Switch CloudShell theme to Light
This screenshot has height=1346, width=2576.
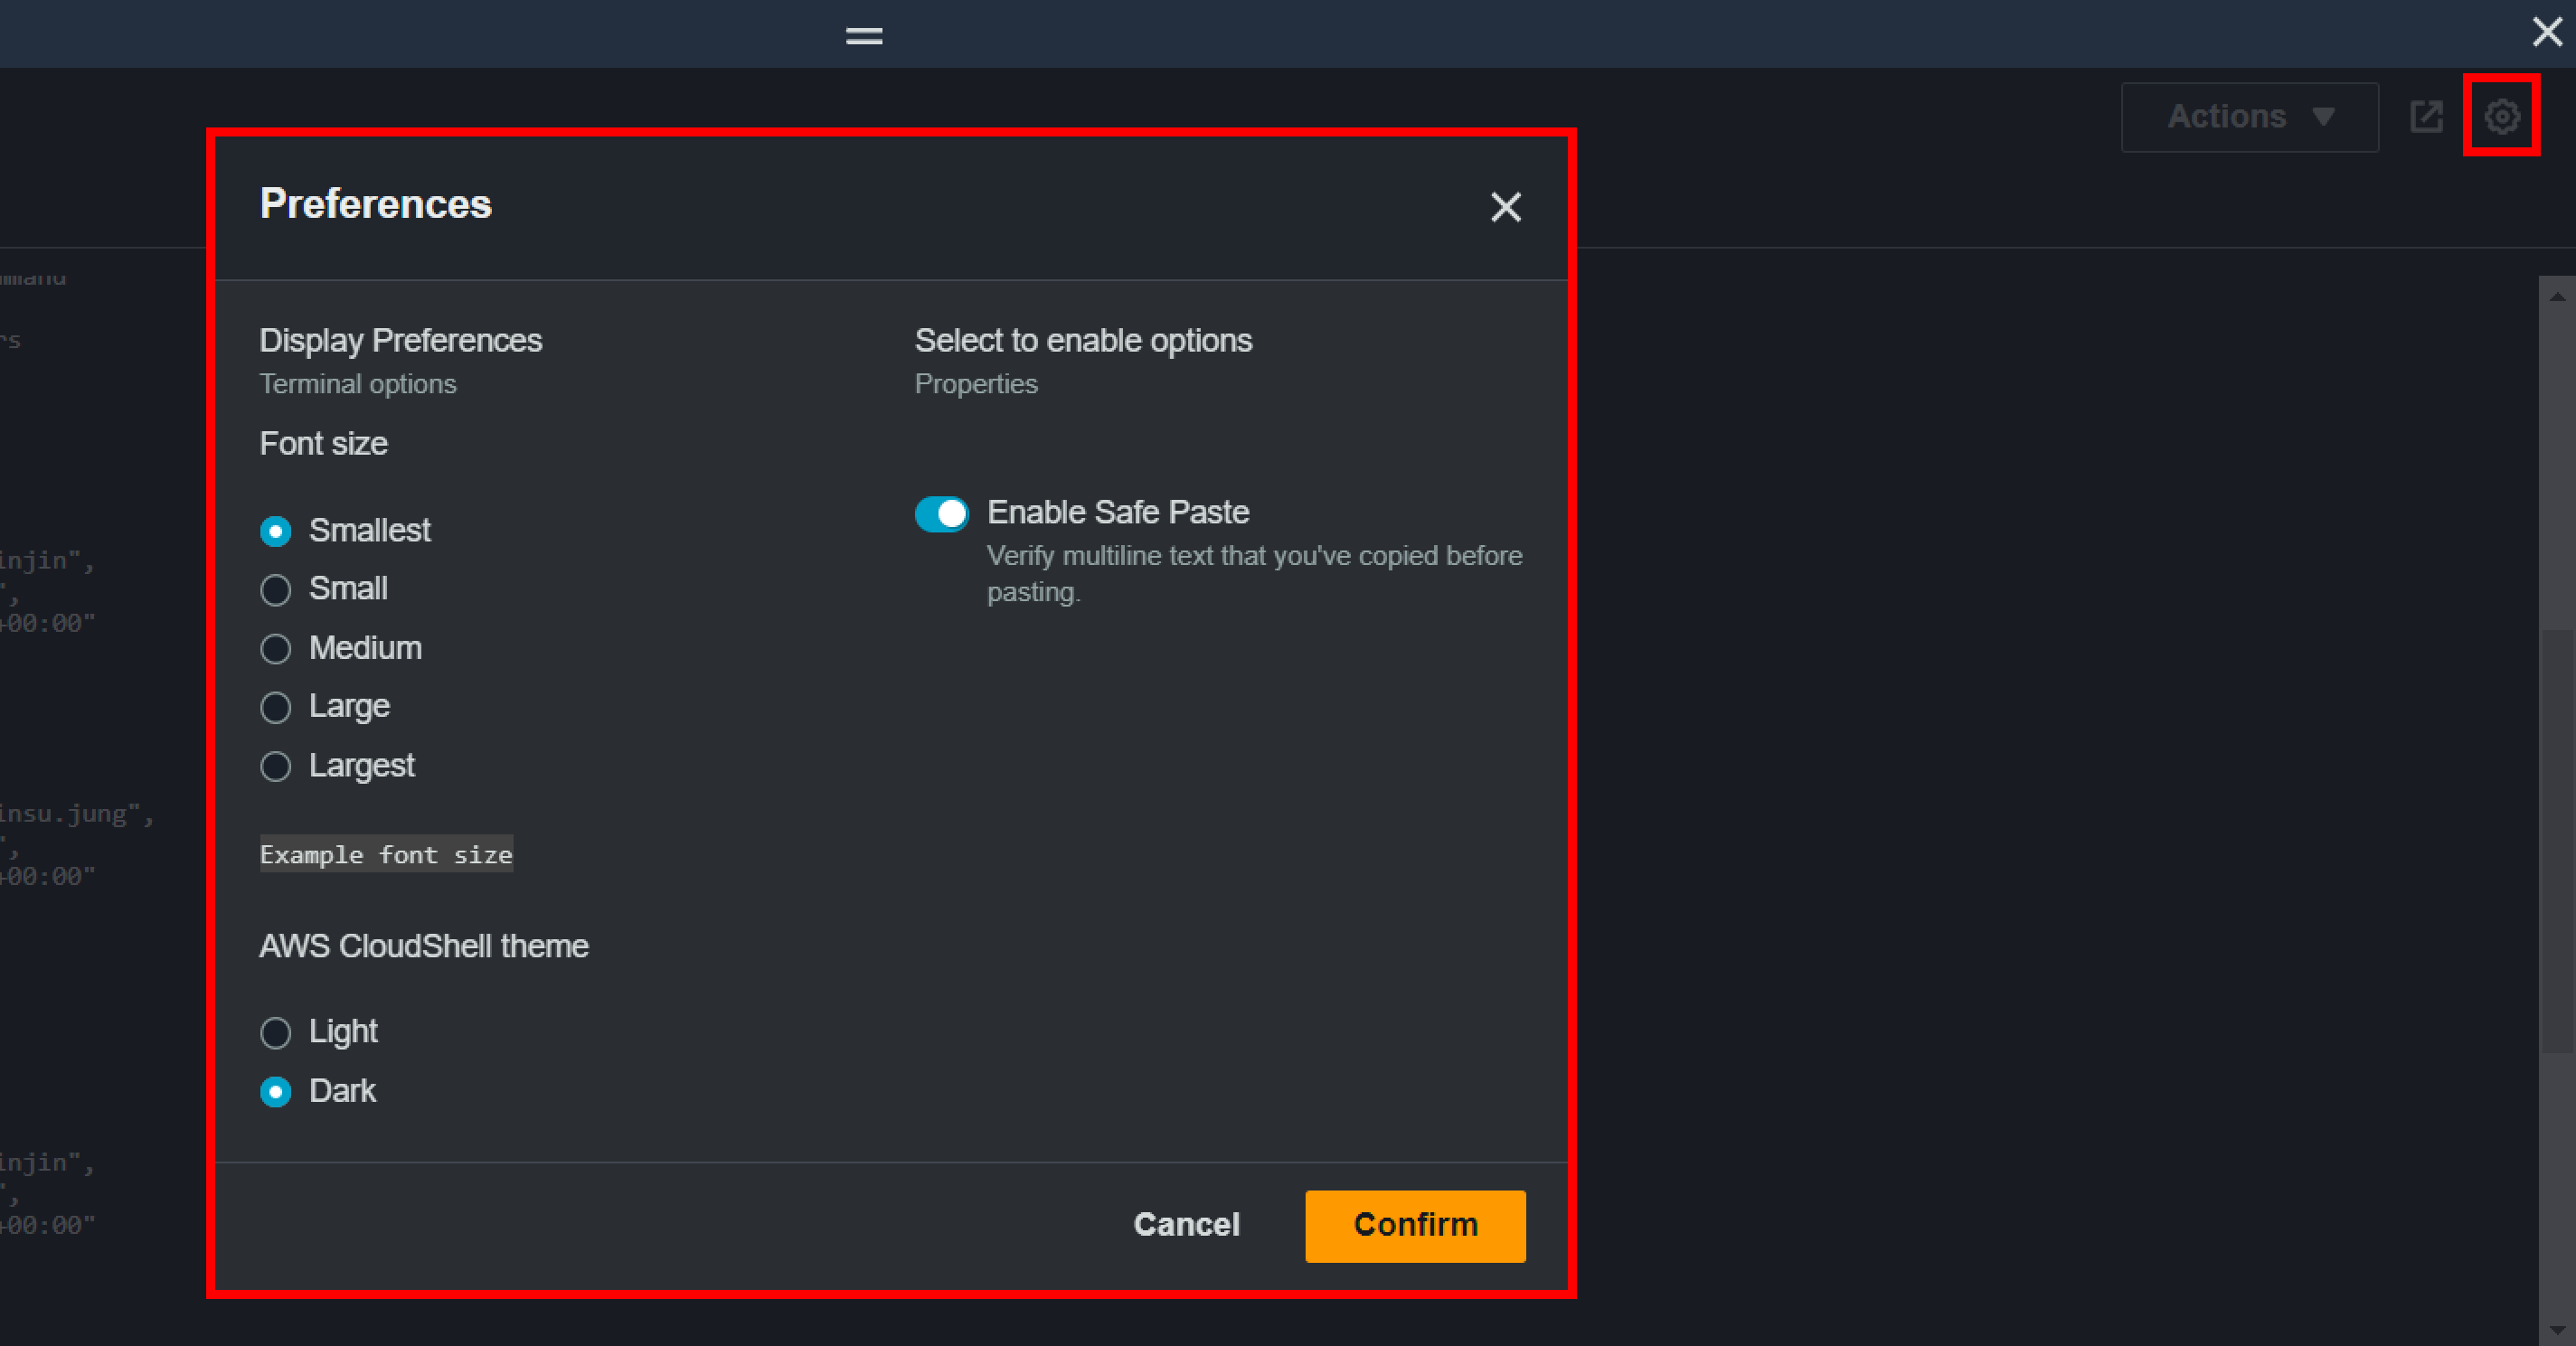(276, 1032)
